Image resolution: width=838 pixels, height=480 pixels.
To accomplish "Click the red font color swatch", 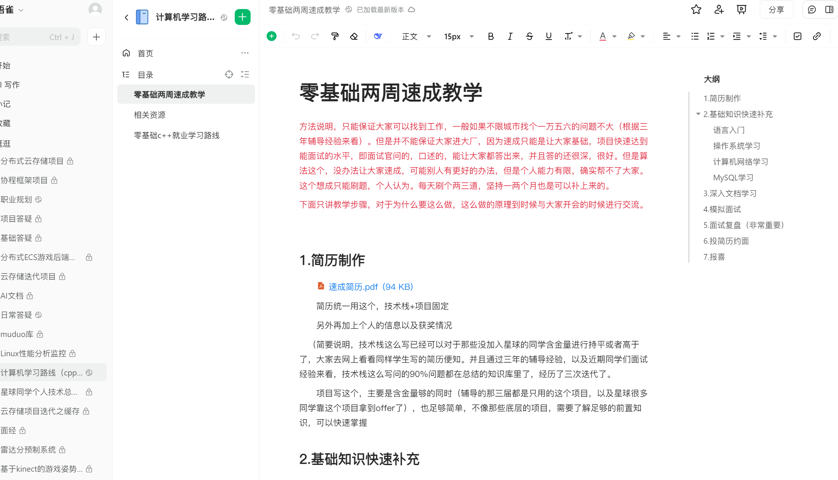I will 603,36.
